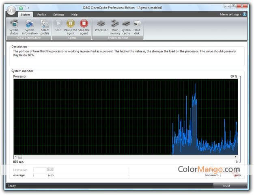Pause the agent
Viewport: 254px width, 195px height.
click(x=71, y=26)
